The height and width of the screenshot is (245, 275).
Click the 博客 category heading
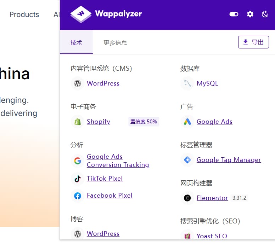[77, 219]
